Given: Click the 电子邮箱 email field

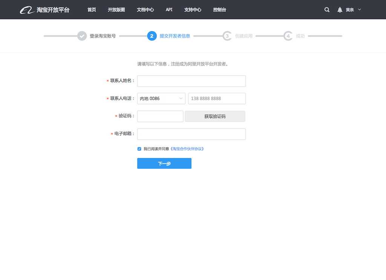Looking at the screenshot, I should [191, 134].
